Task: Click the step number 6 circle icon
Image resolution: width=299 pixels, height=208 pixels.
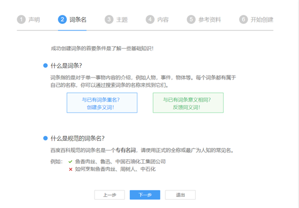Action: 244,19
